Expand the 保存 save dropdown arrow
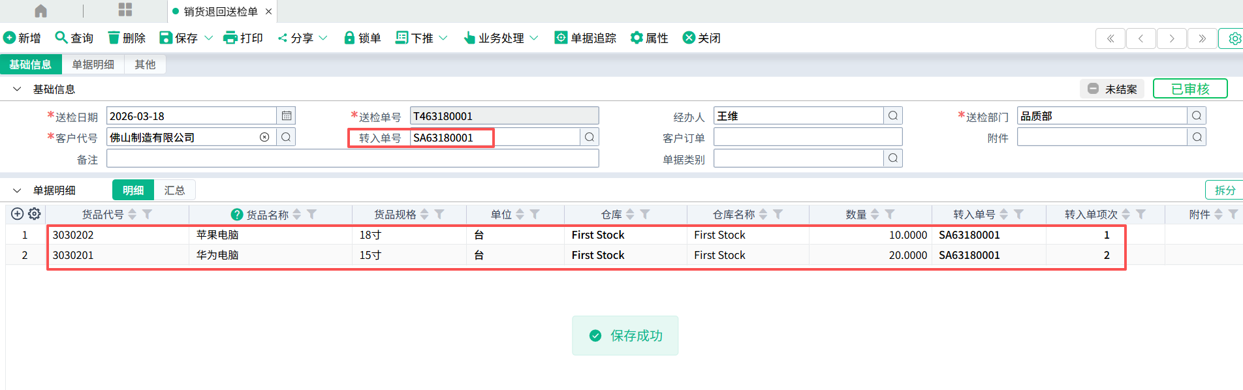Screen dimensions: 1243x390 pos(209,38)
